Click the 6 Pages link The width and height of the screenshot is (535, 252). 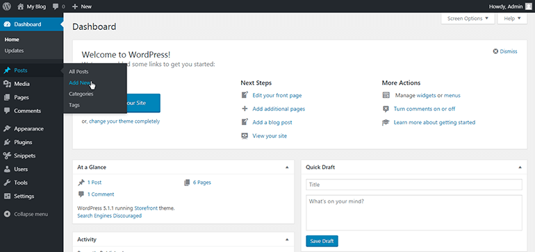click(202, 183)
